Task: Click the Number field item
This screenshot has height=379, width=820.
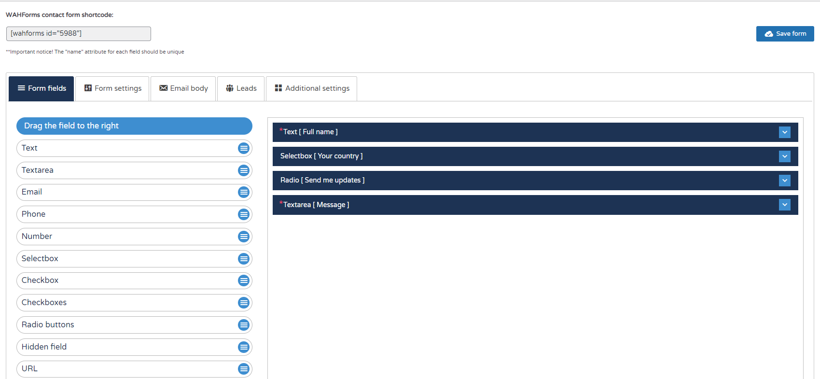Action: [x=134, y=237]
